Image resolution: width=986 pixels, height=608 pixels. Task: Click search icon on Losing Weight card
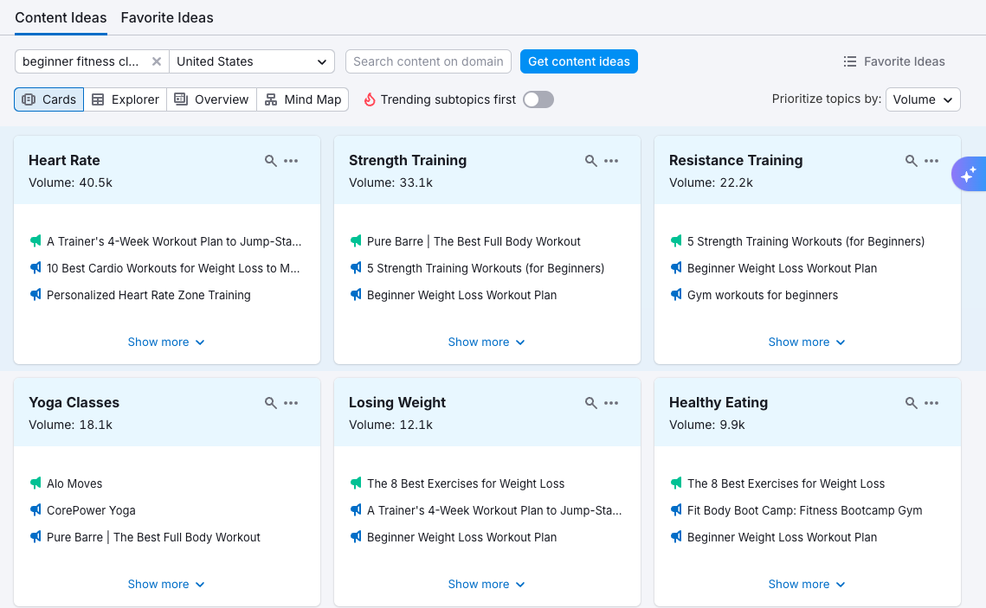click(591, 403)
